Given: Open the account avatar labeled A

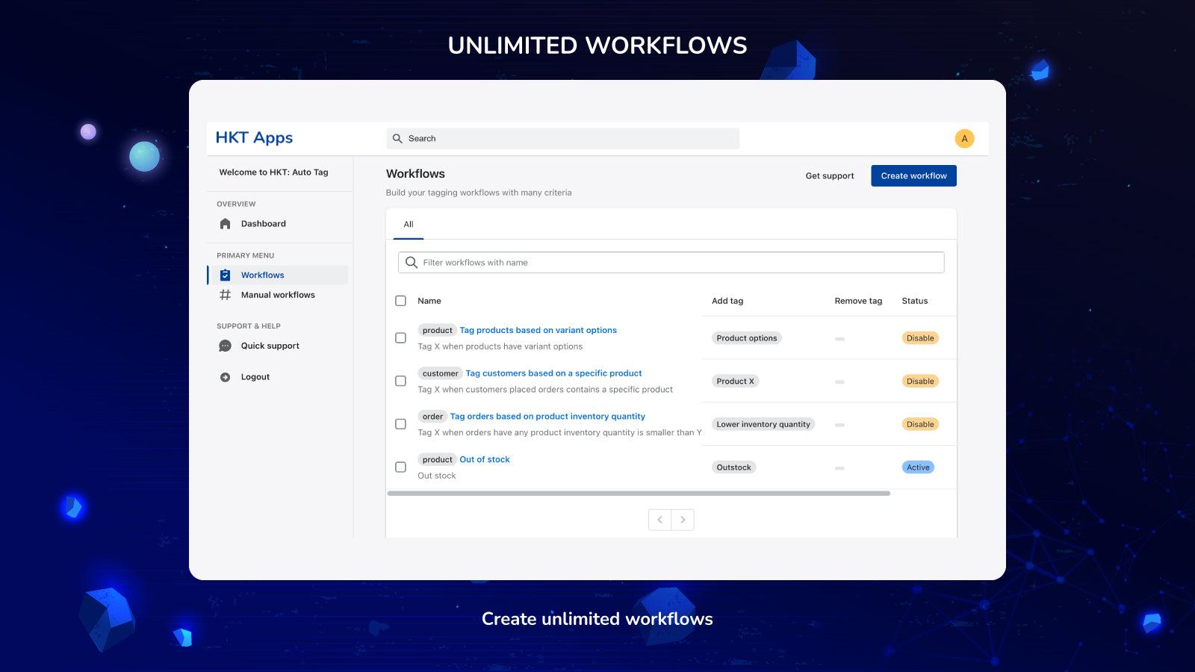Looking at the screenshot, I should (964, 138).
